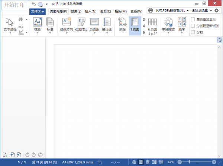
Task: Open the 模版 template tool
Action: [38, 25]
